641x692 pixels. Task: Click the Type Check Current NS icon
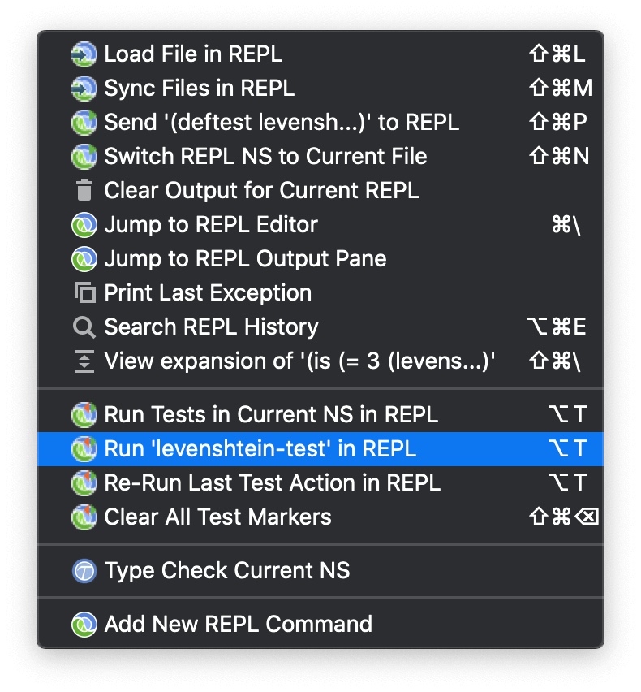[x=84, y=571]
